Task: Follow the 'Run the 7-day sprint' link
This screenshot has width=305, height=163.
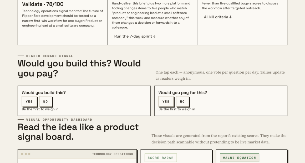Action: [135, 36]
